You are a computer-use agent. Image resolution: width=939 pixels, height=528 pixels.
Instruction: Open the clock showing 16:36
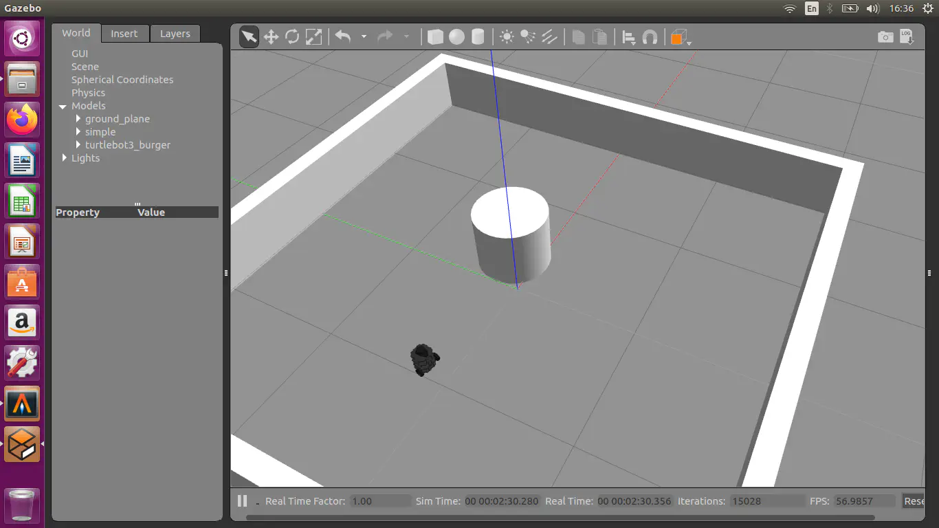click(901, 8)
